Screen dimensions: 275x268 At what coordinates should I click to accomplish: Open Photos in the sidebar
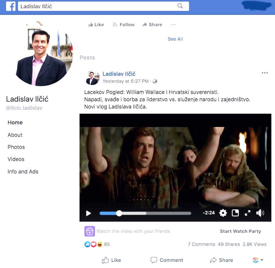(x=16, y=147)
